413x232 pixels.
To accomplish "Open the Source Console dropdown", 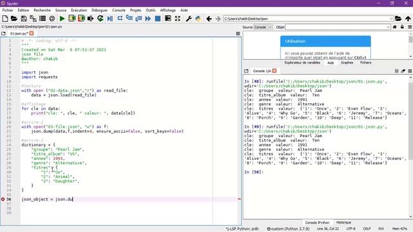I will tap(263, 27).
